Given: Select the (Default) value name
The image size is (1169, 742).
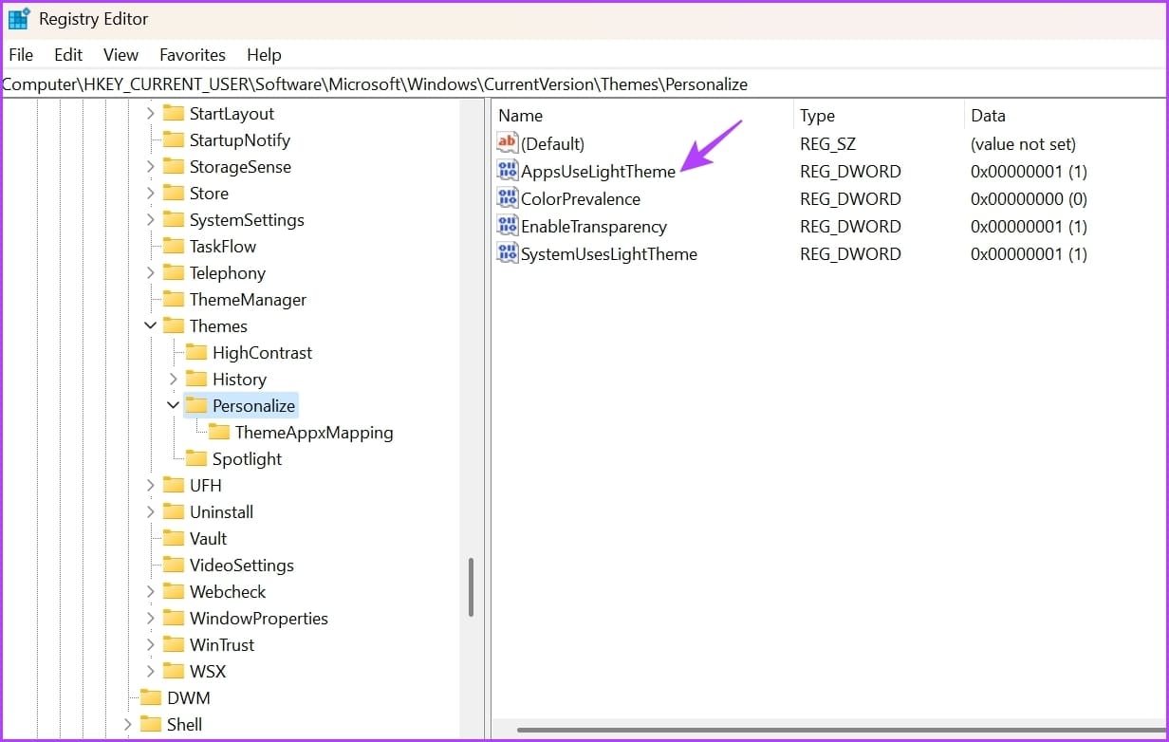Looking at the screenshot, I should tap(552, 144).
